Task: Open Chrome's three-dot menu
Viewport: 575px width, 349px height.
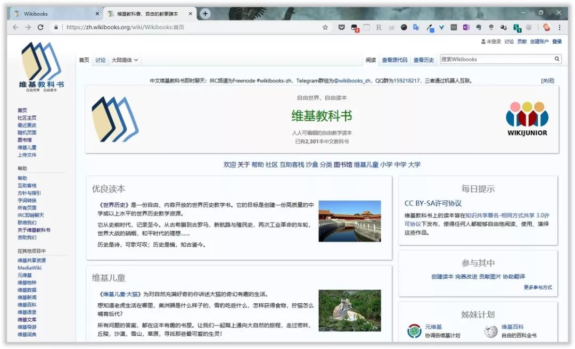Action: [560, 28]
